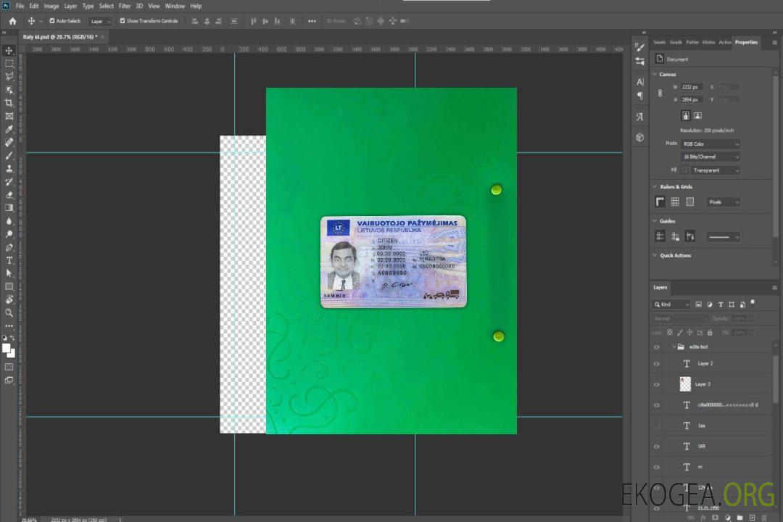Click the delete layer trash icon
This screenshot has width=783, height=522.
[764, 517]
